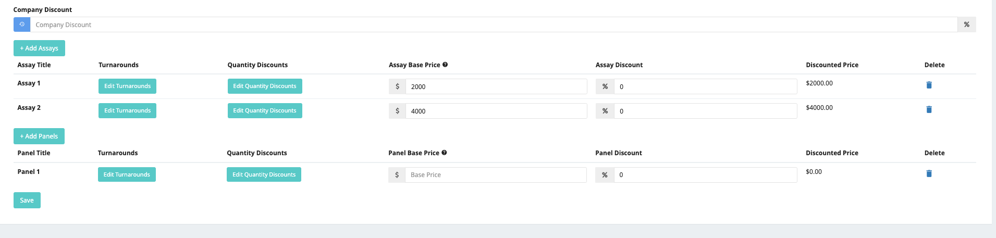Image resolution: width=996 pixels, height=238 pixels.
Task: Open Edit Turnarounds for Panel 1
Action: (x=127, y=174)
